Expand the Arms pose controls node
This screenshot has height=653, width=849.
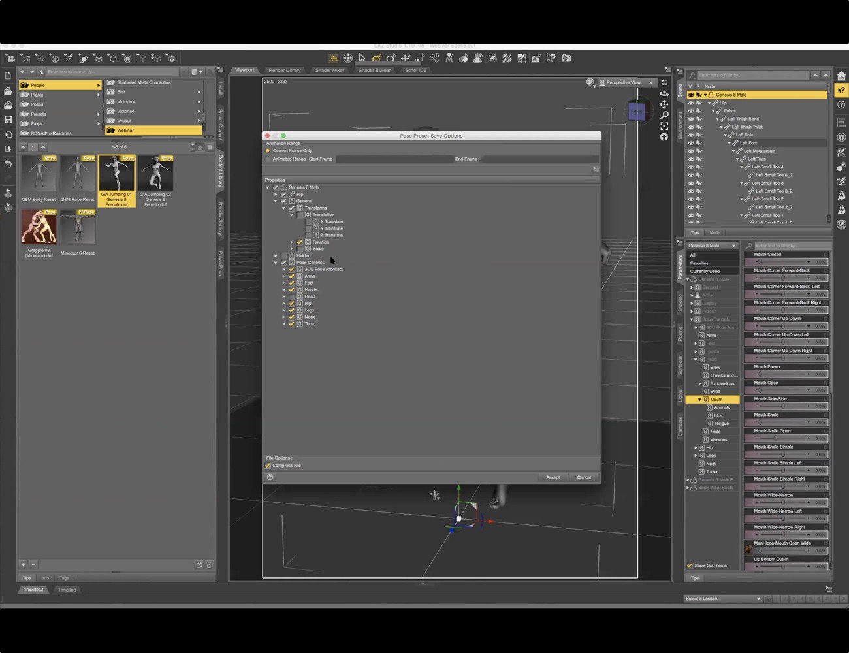point(284,276)
